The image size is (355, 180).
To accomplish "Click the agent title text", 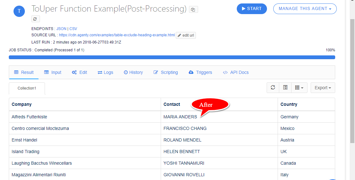I will click(109, 9).
